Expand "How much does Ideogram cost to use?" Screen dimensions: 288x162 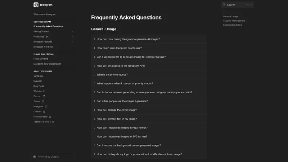tap(149, 48)
